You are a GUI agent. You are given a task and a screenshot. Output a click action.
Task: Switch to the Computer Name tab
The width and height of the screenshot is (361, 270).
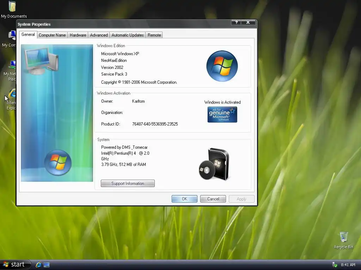pyautogui.click(x=52, y=35)
